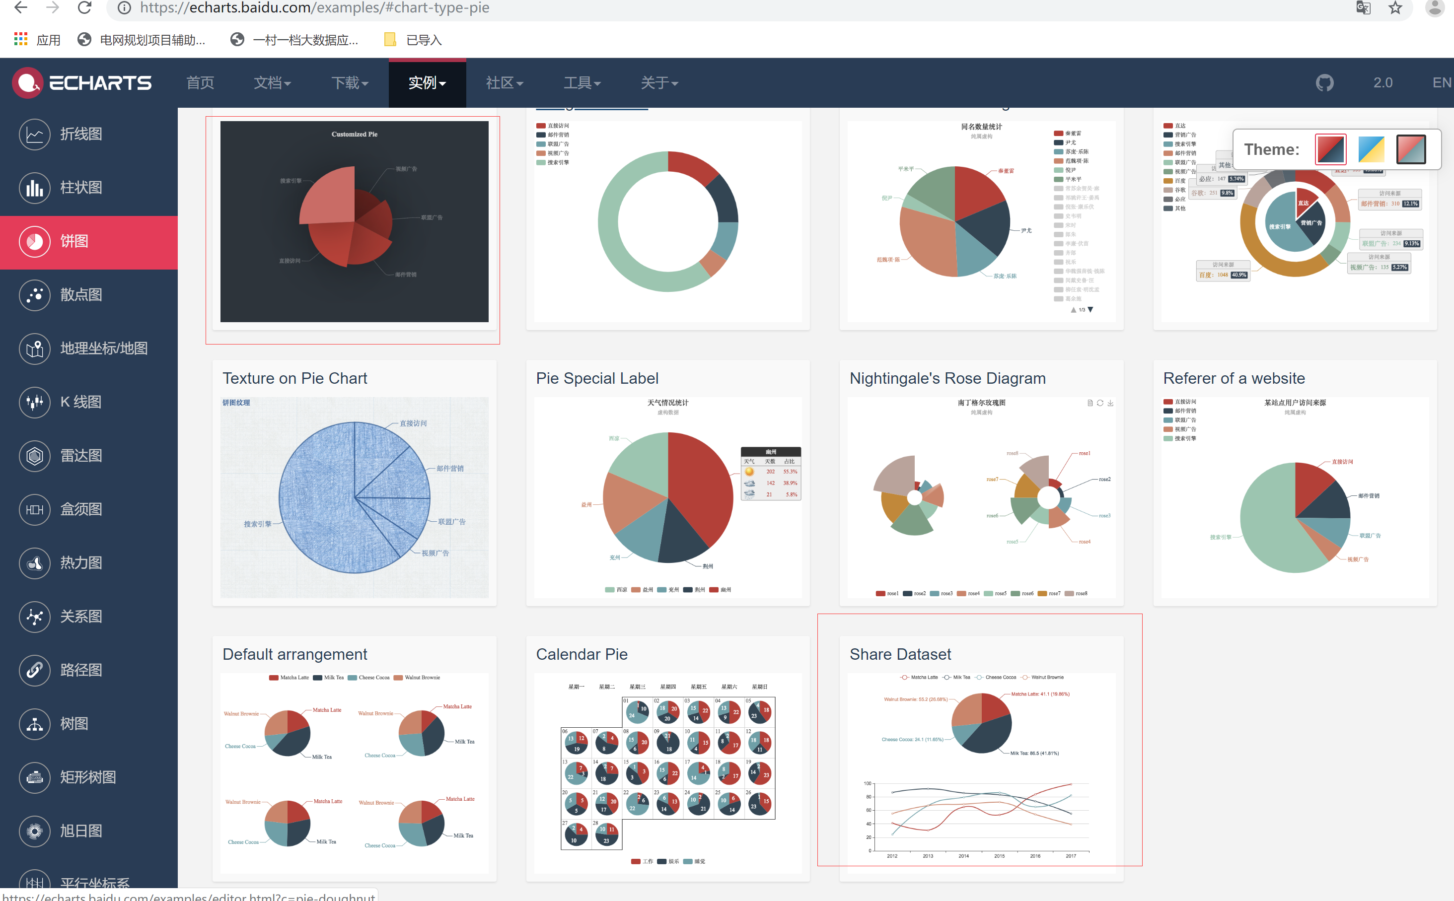Viewport: 1454px width, 901px height.
Task: Switch language to EN
Action: [1442, 83]
